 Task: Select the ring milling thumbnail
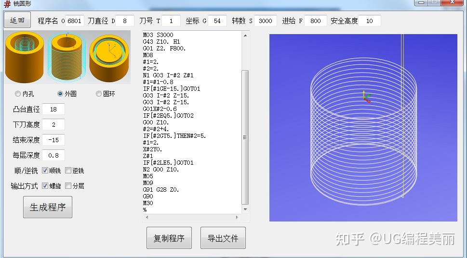coord(109,57)
